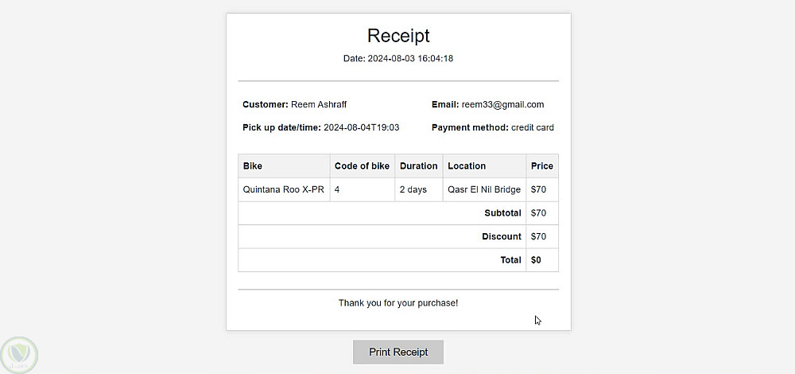
Task: Click the Total amount $0 cell
Action: point(536,260)
